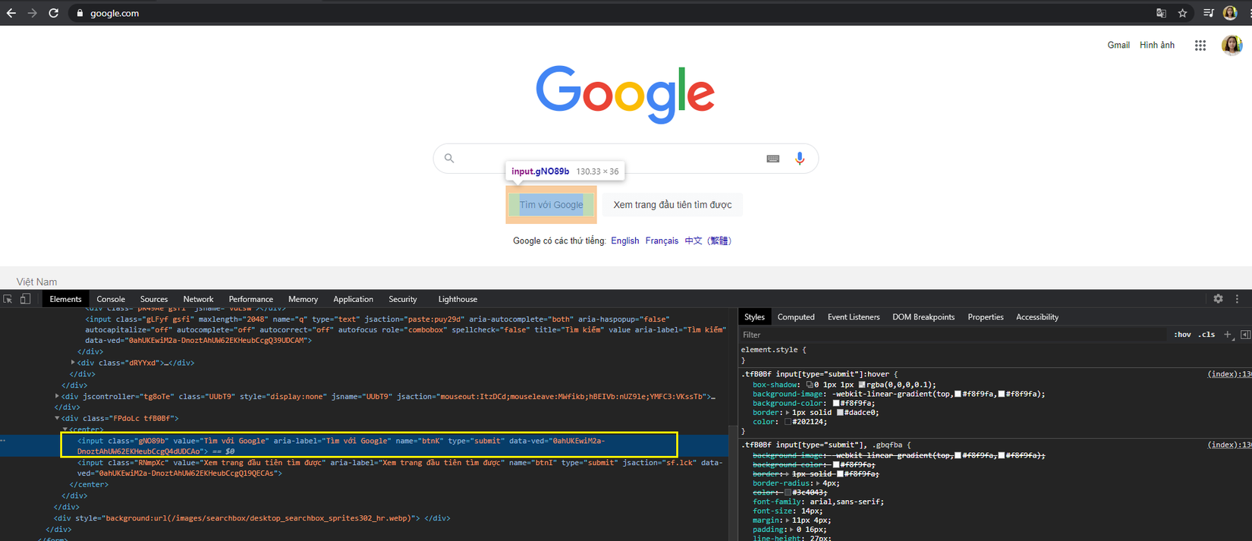
Task: Open the on-screen keyboard input tool
Action: (x=772, y=159)
